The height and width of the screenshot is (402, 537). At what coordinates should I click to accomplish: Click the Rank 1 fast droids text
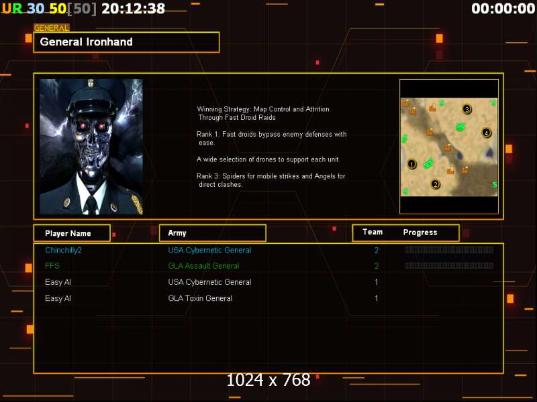[272, 139]
